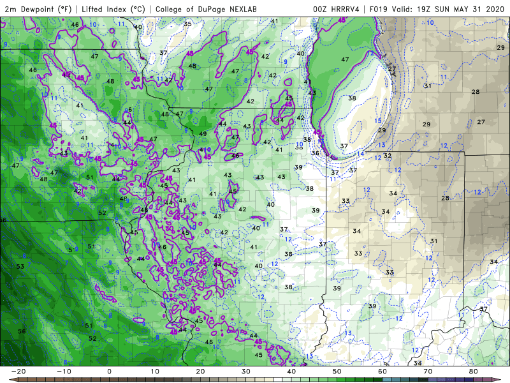Click "Valid: 19Z SUN MAY 31 2020" text
510x383 pixels.
(448, 10)
